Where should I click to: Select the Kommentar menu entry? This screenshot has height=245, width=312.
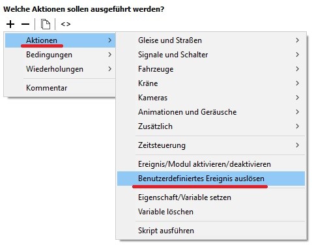coord(60,88)
